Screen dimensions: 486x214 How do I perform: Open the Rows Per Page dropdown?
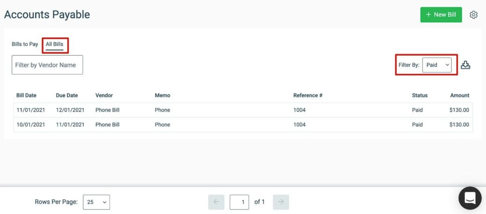point(96,202)
